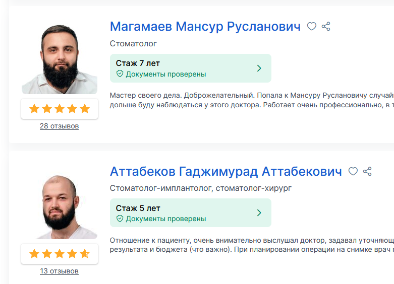Click verified shield icon under Стаж 5 лет
394x284 pixels.
120,219
